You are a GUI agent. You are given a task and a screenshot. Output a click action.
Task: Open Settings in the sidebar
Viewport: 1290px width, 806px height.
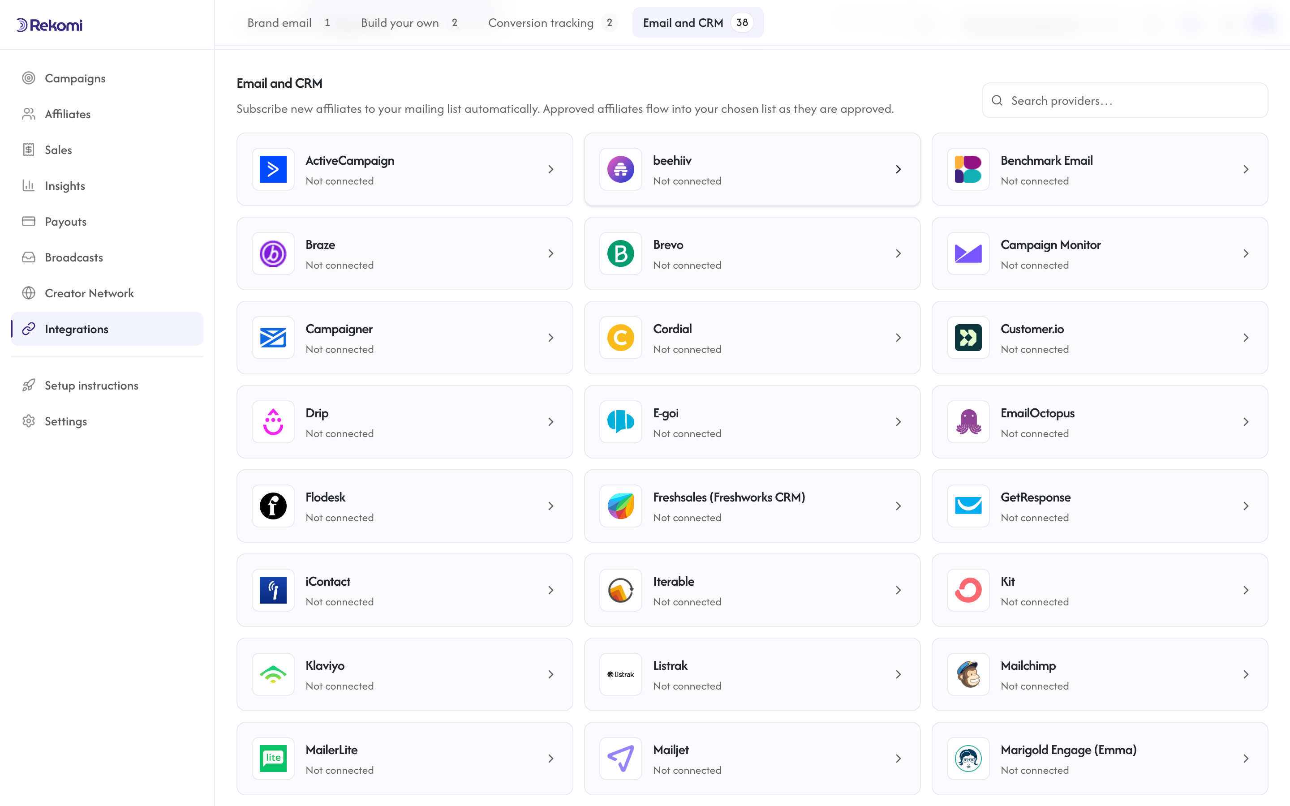click(x=107, y=421)
